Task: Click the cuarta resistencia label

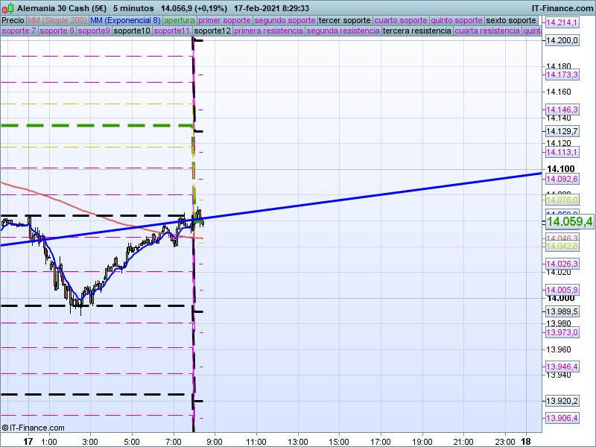Action: pos(487,31)
